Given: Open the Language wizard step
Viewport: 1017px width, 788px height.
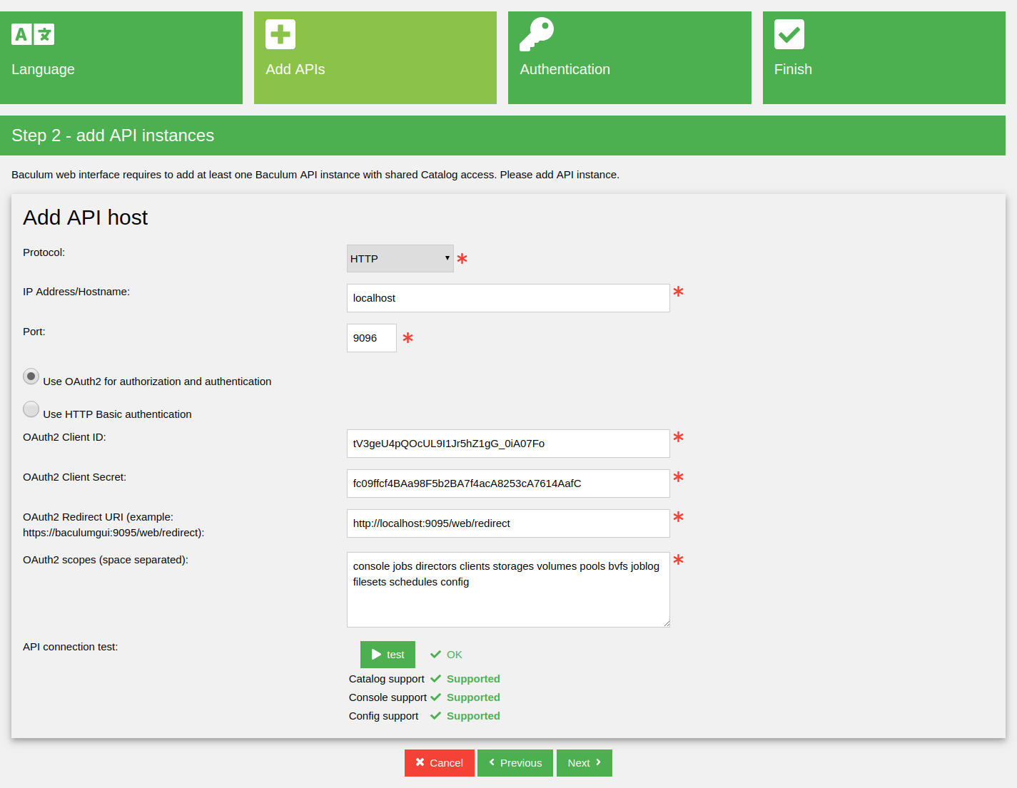Looking at the screenshot, I should 121,58.
